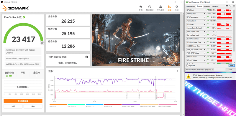Expand the GPU Clock sensor dropdown
The width and height of the screenshot is (236, 116).
(205, 10)
